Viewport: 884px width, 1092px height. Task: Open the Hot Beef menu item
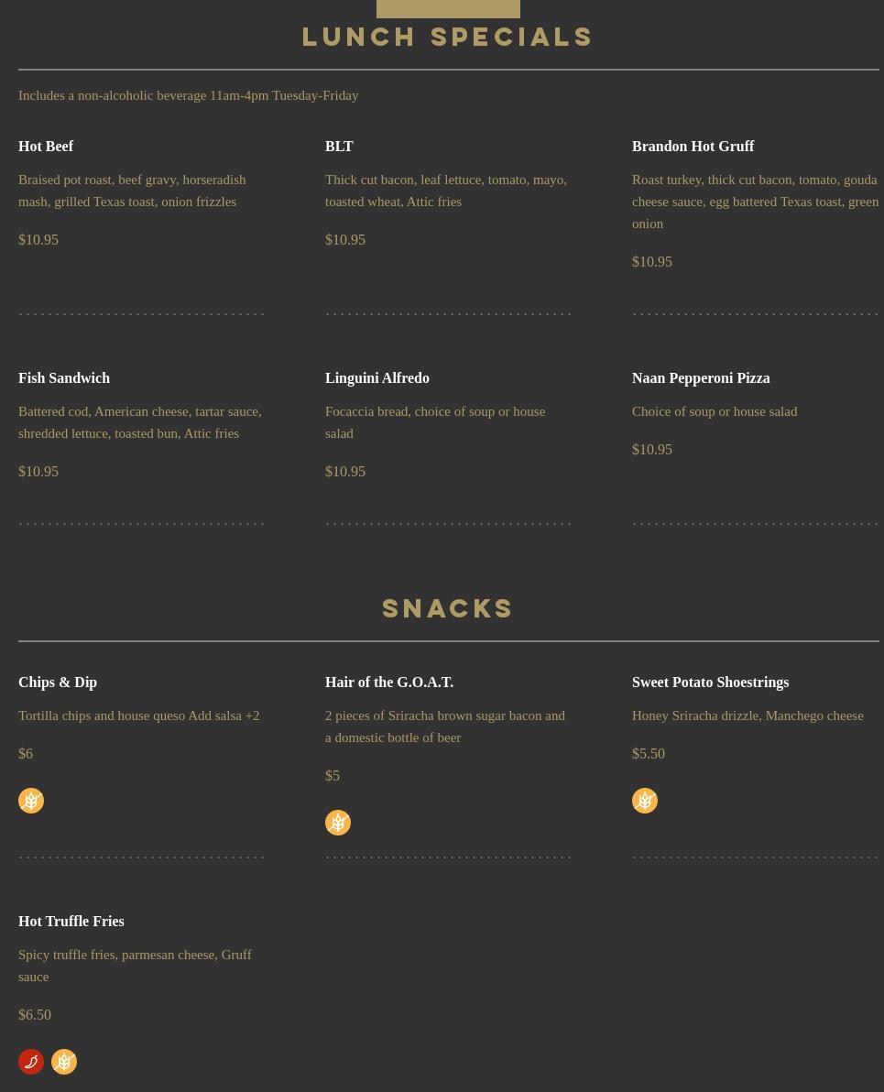46,147
